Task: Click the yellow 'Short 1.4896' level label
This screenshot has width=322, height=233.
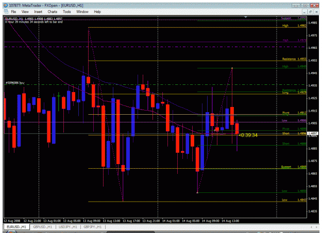Action: click(x=294, y=134)
